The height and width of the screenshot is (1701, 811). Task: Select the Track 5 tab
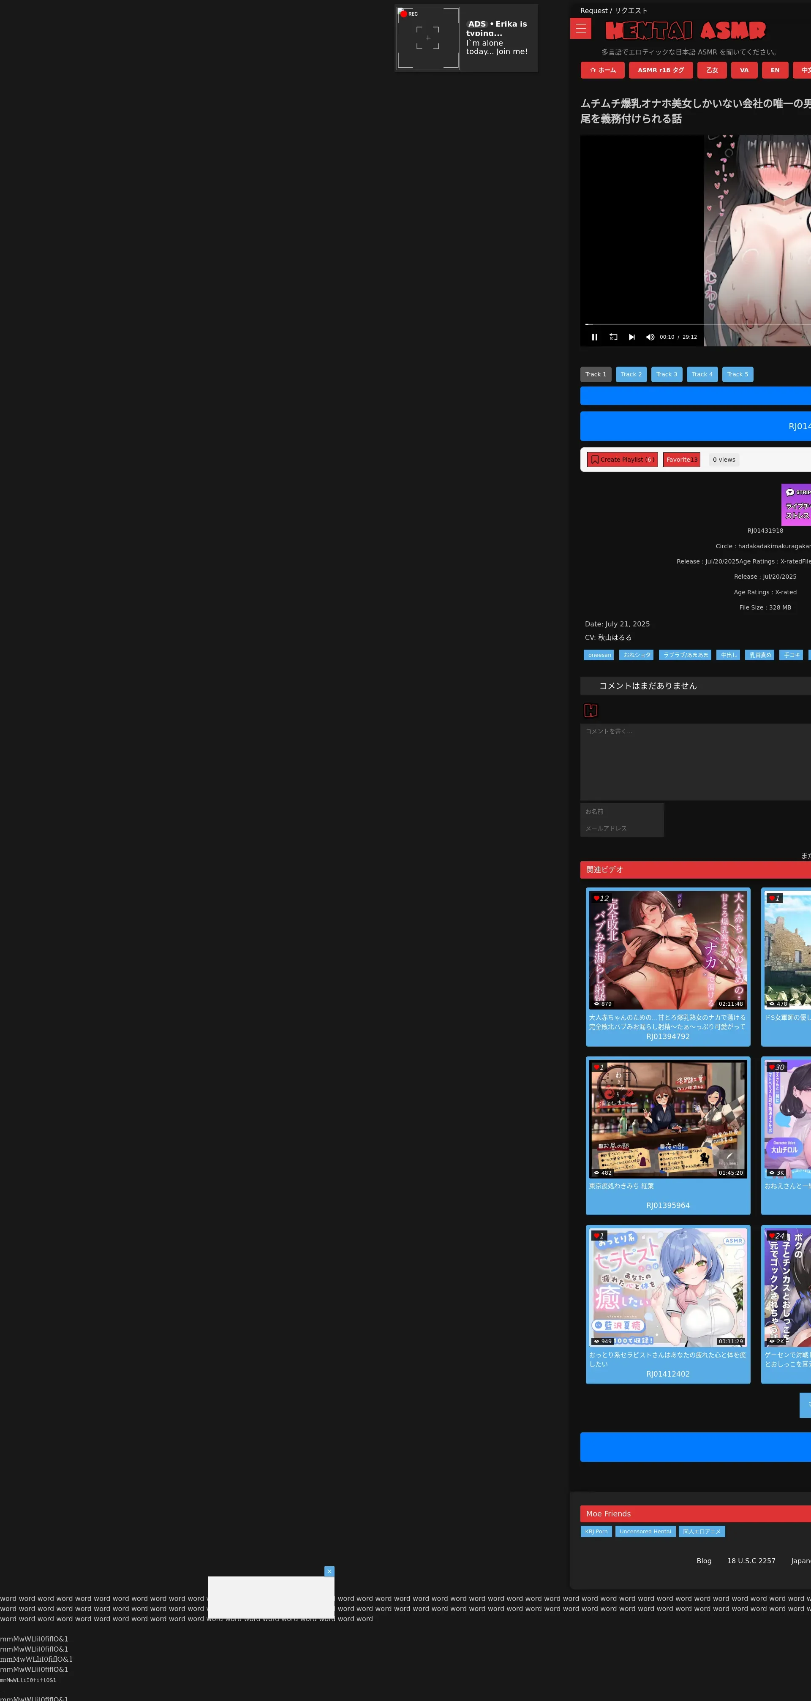click(737, 374)
